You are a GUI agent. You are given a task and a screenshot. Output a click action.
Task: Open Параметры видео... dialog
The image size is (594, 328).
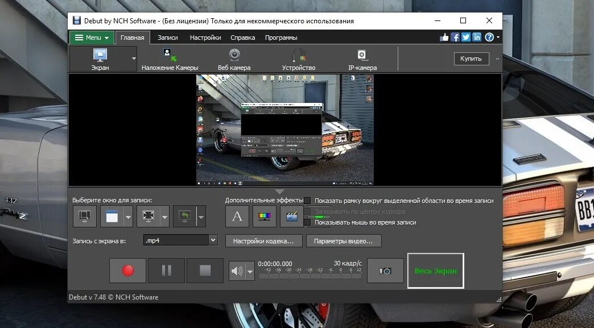pyautogui.click(x=343, y=241)
